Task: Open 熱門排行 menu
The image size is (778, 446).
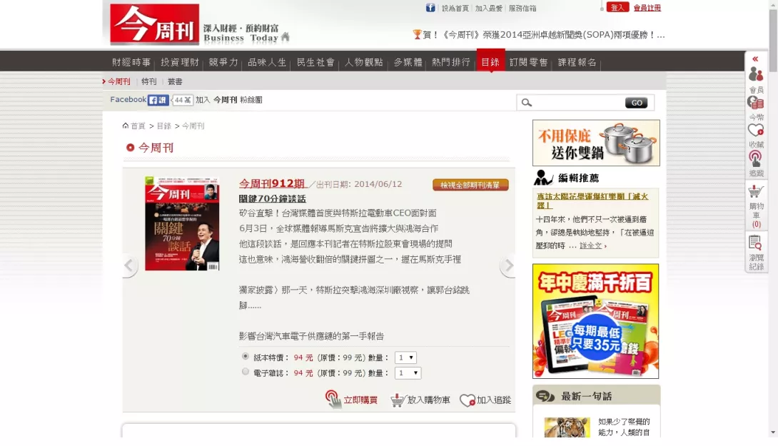Action: point(450,62)
